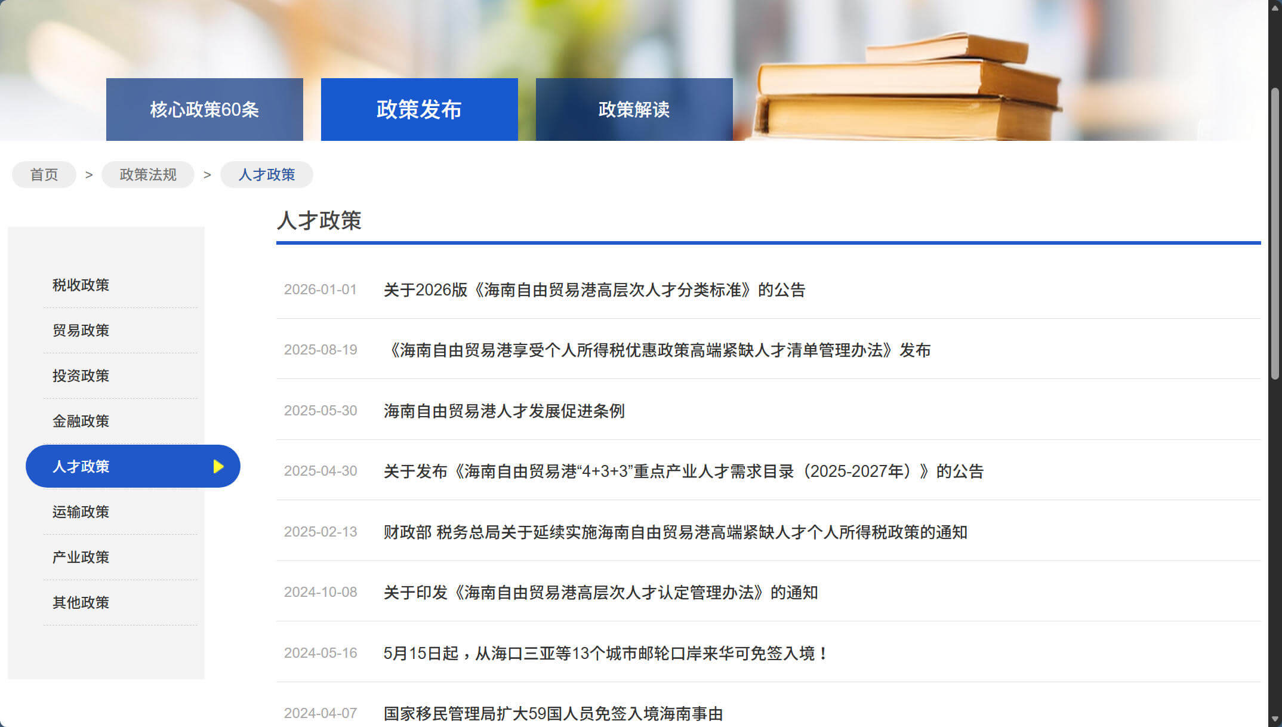Open 海南自由贸易港人才发展促进条例 article
This screenshot has height=727, width=1282.
point(504,411)
